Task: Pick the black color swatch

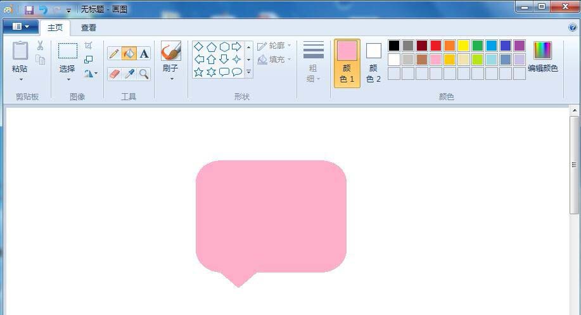Action: pyautogui.click(x=394, y=46)
